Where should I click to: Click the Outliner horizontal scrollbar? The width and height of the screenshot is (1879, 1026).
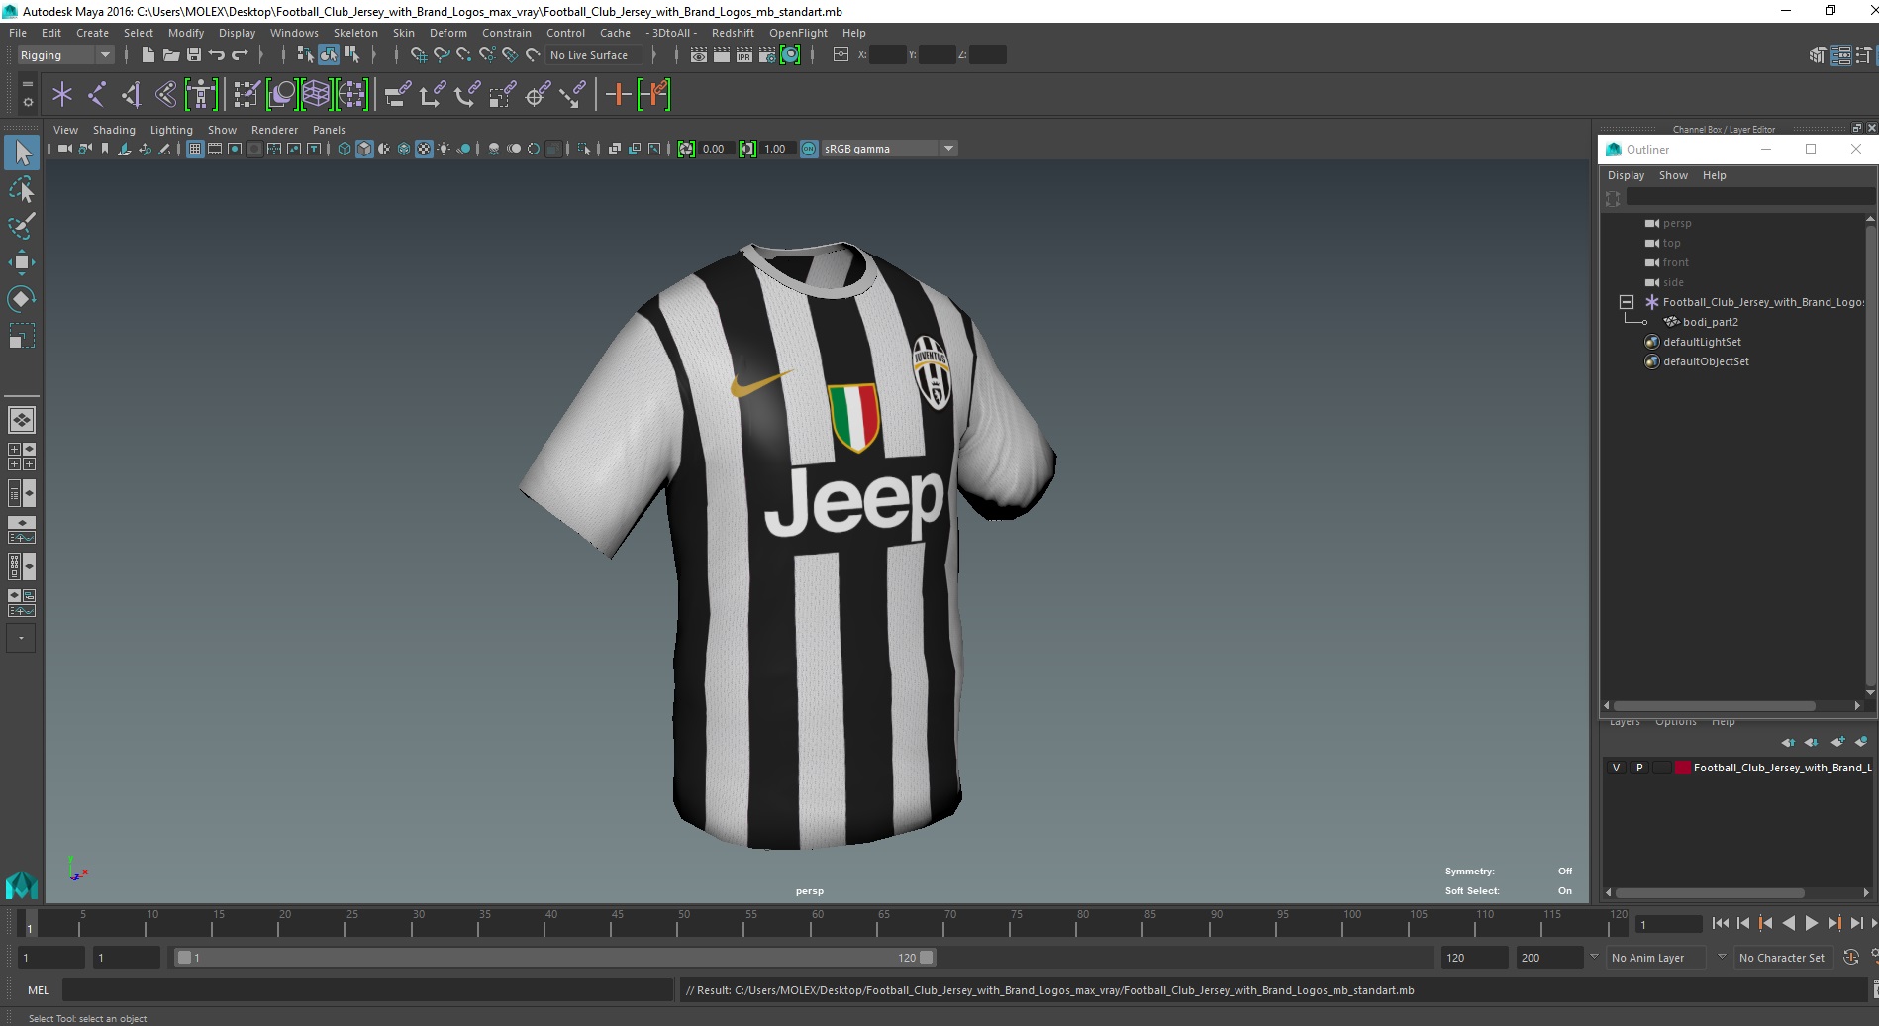(x=1714, y=706)
